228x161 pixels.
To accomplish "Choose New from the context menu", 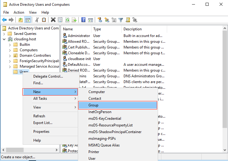I will 50,92.
